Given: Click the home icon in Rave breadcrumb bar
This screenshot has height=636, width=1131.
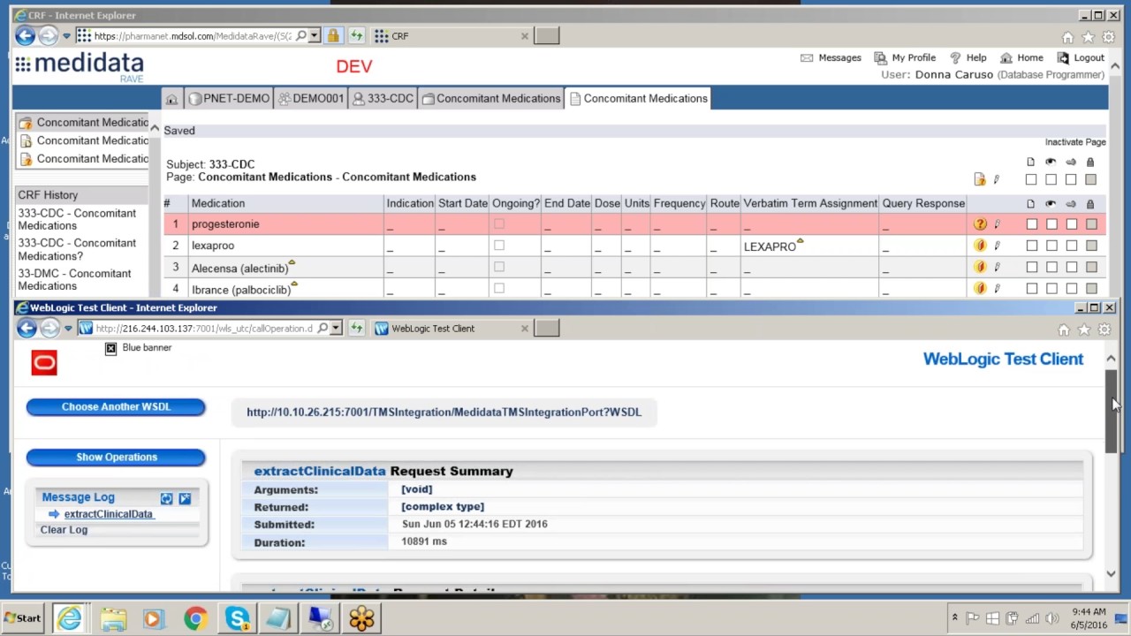Looking at the screenshot, I should tap(171, 99).
